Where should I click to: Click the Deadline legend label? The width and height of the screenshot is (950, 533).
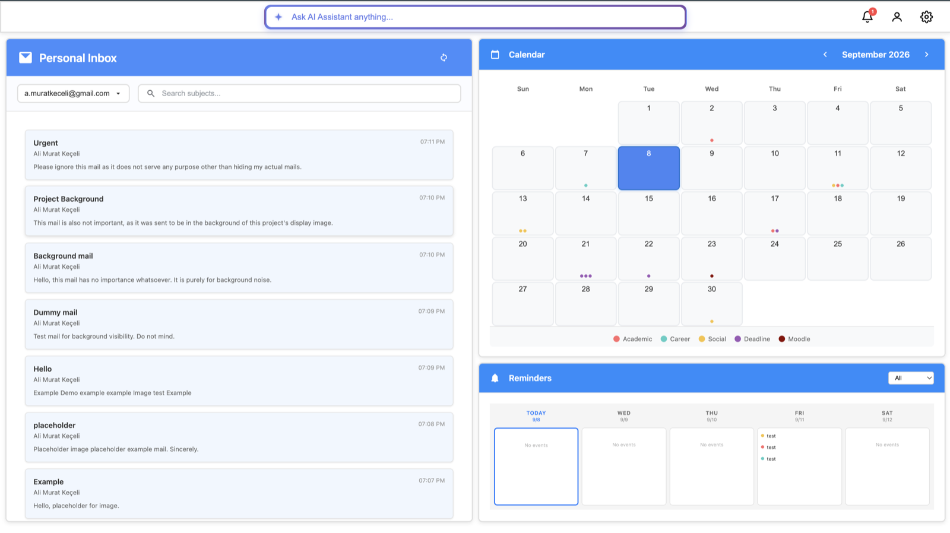pyautogui.click(x=757, y=339)
